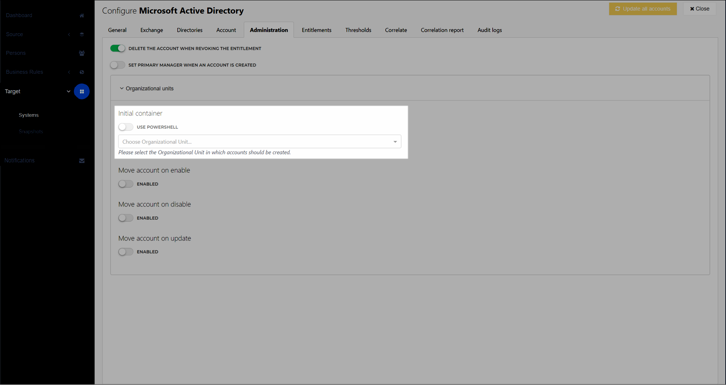Go to the Entitlements tab
The width and height of the screenshot is (726, 385).
[316, 30]
